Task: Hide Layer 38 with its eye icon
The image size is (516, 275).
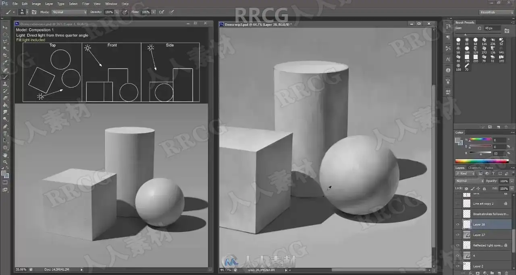Action: pos(458,224)
